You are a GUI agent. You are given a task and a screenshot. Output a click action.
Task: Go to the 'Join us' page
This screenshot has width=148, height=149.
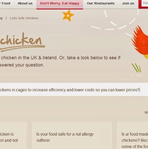(x=128, y=3)
